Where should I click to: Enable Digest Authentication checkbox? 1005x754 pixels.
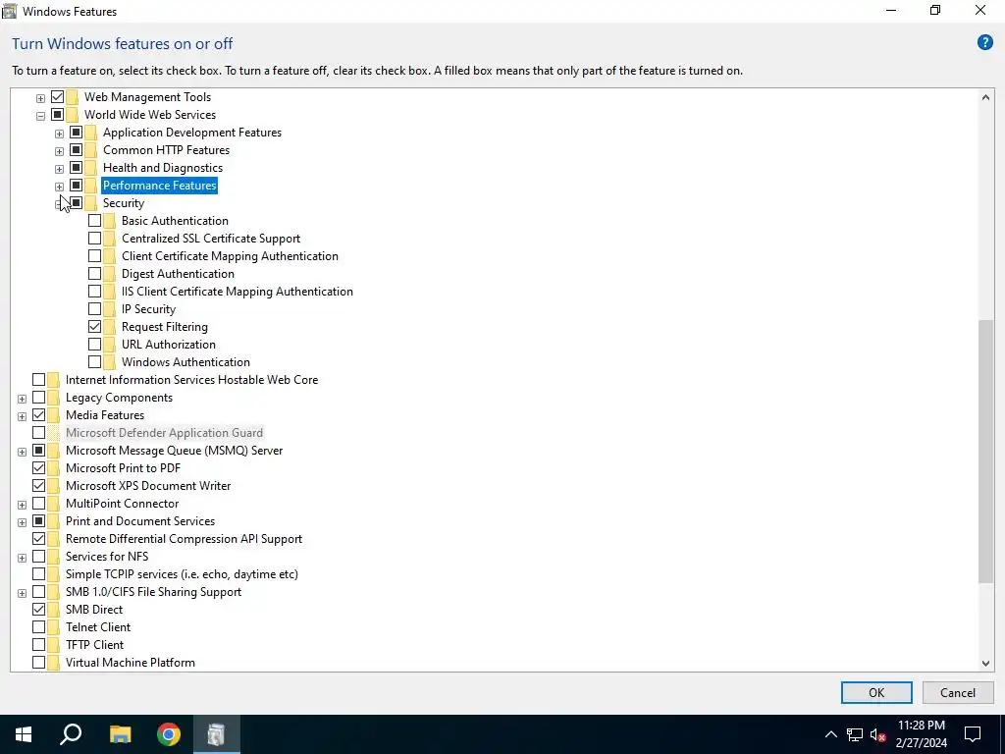point(95,274)
